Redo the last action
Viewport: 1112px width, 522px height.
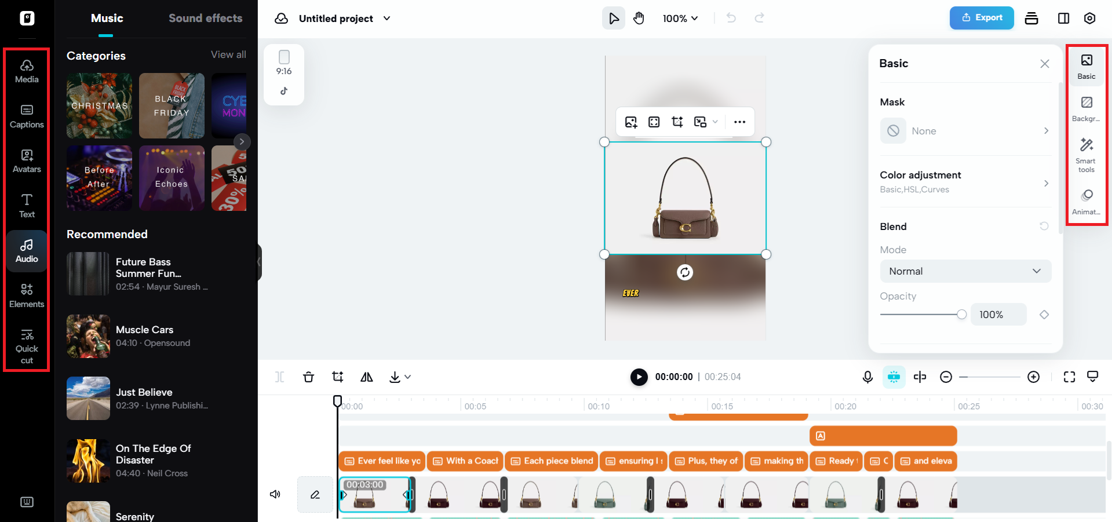759,19
